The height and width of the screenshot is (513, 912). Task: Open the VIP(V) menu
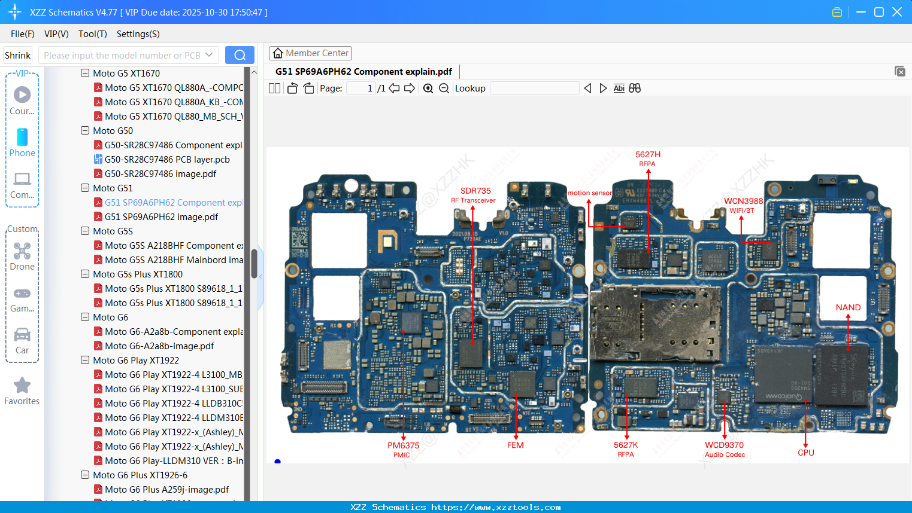point(56,34)
